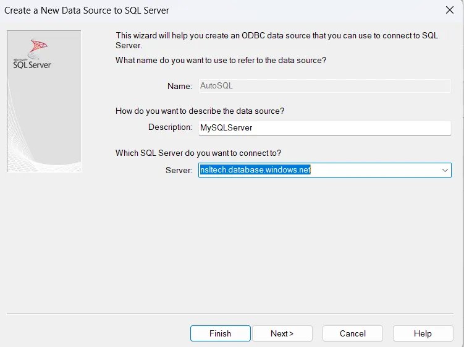
Task: Click the Microsoft SQL Server logo image
Action: coord(44,101)
